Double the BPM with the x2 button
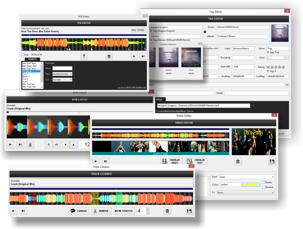Screen dimensions: 303x229 (56, 144)
